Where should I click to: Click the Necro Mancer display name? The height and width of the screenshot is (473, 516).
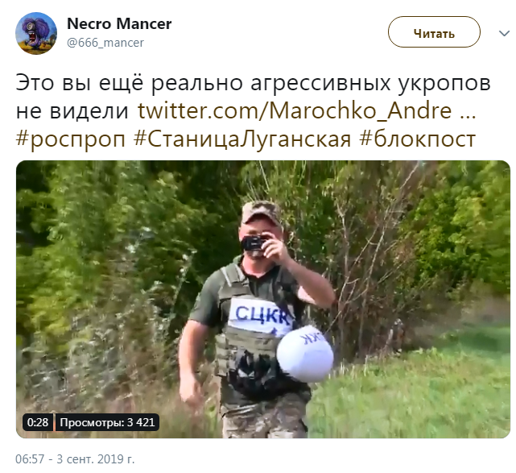point(119,23)
